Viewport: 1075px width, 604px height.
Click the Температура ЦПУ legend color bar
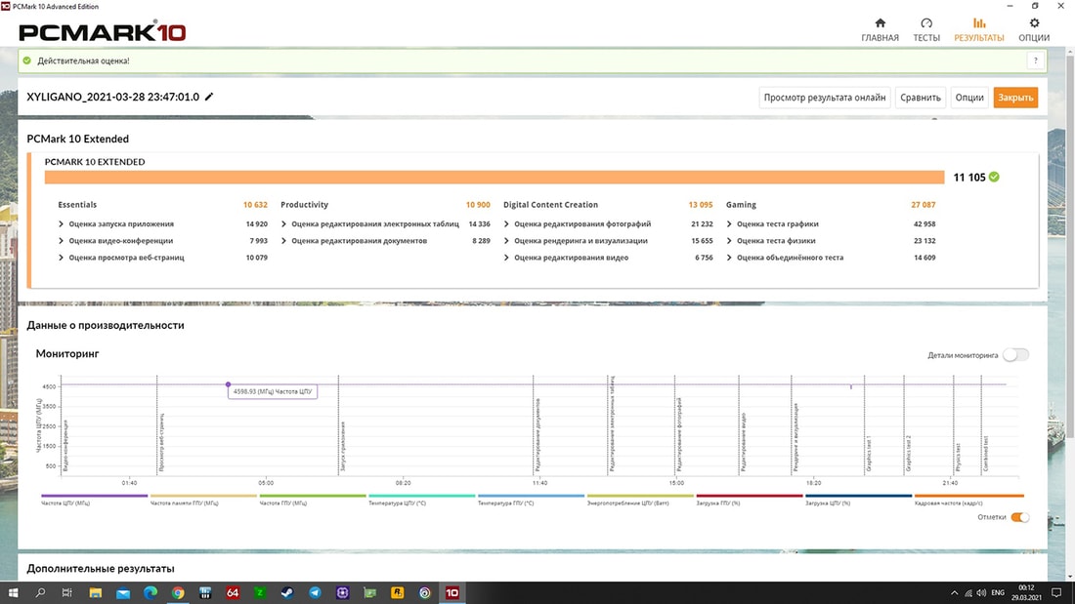(422, 496)
